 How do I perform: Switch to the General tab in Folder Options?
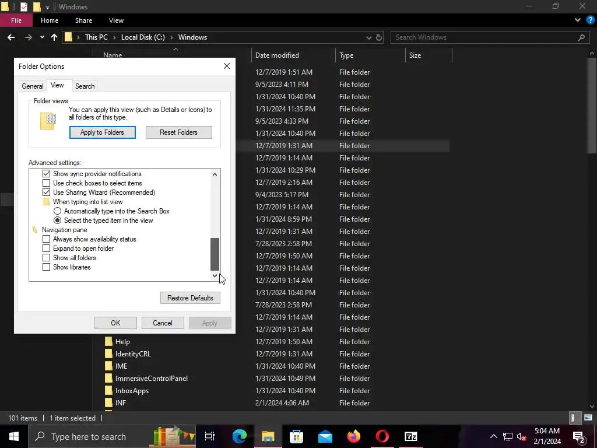[x=33, y=86]
